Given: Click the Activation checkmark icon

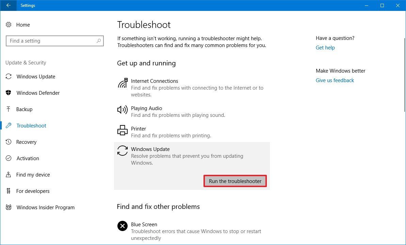Looking at the screenshot, I should click(8, 158).
